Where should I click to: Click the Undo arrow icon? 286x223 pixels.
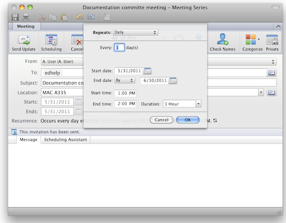click(80, 17)
